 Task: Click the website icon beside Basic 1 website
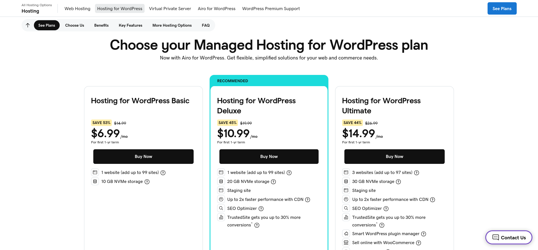point(95,172)
